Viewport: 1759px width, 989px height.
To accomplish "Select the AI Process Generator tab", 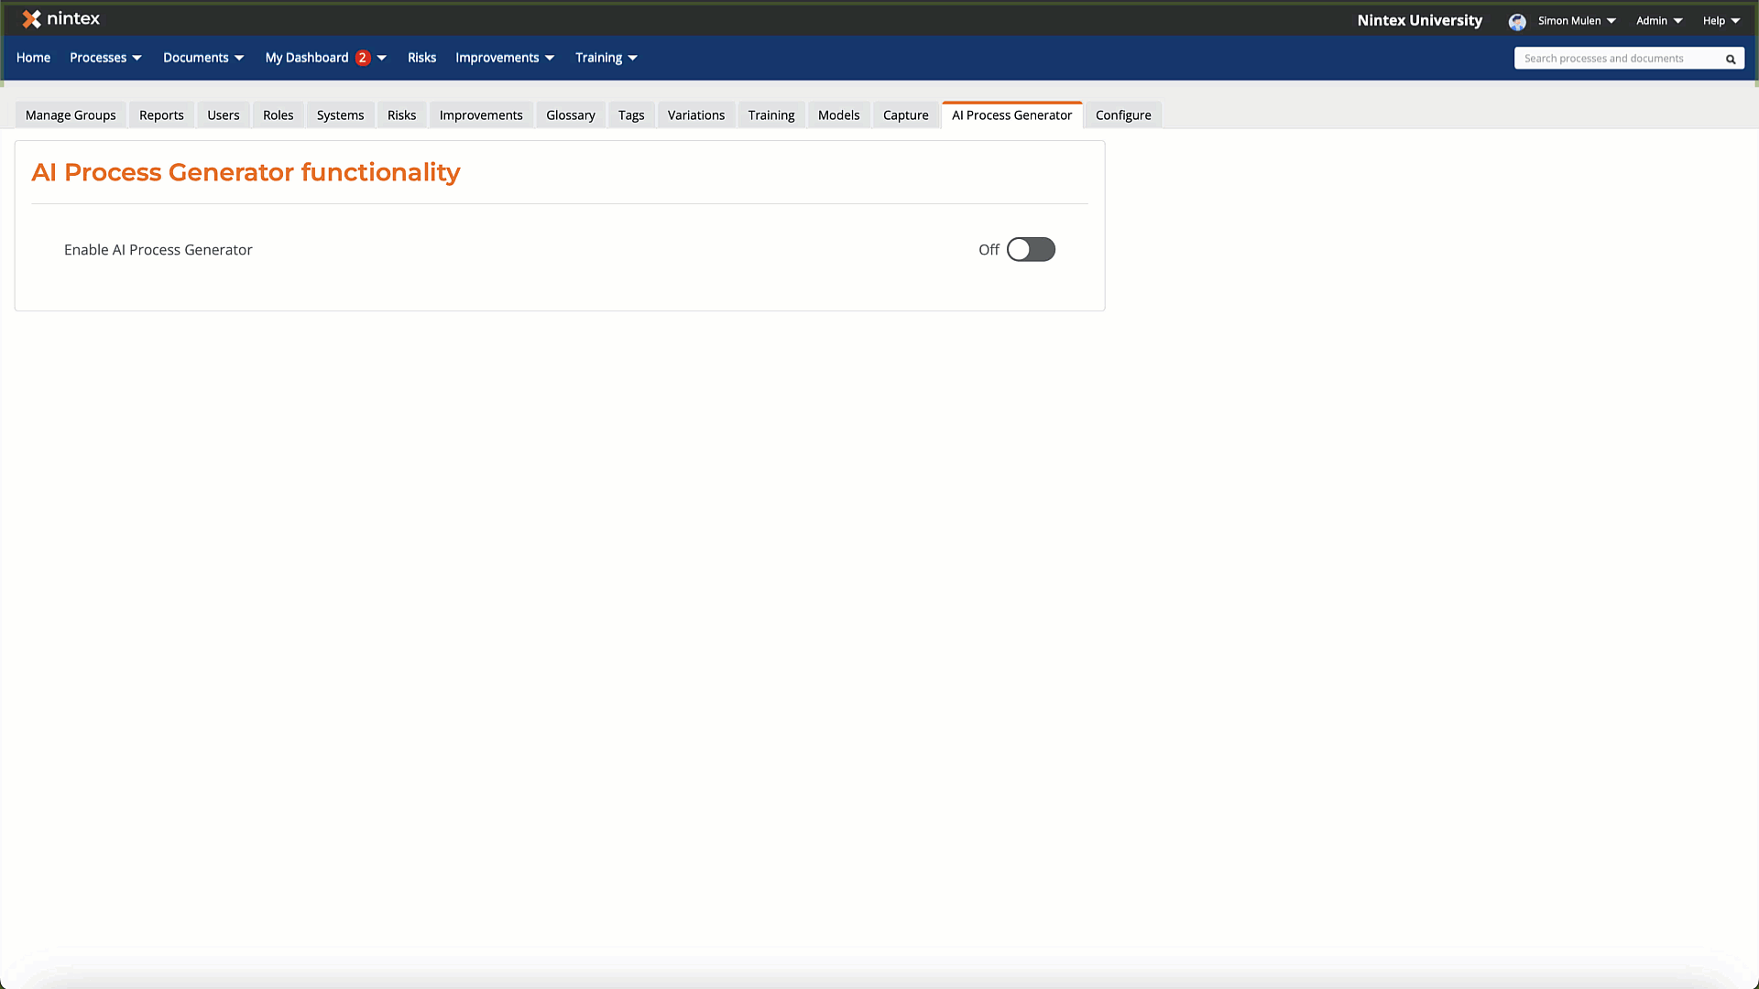I will (1011, 115).
